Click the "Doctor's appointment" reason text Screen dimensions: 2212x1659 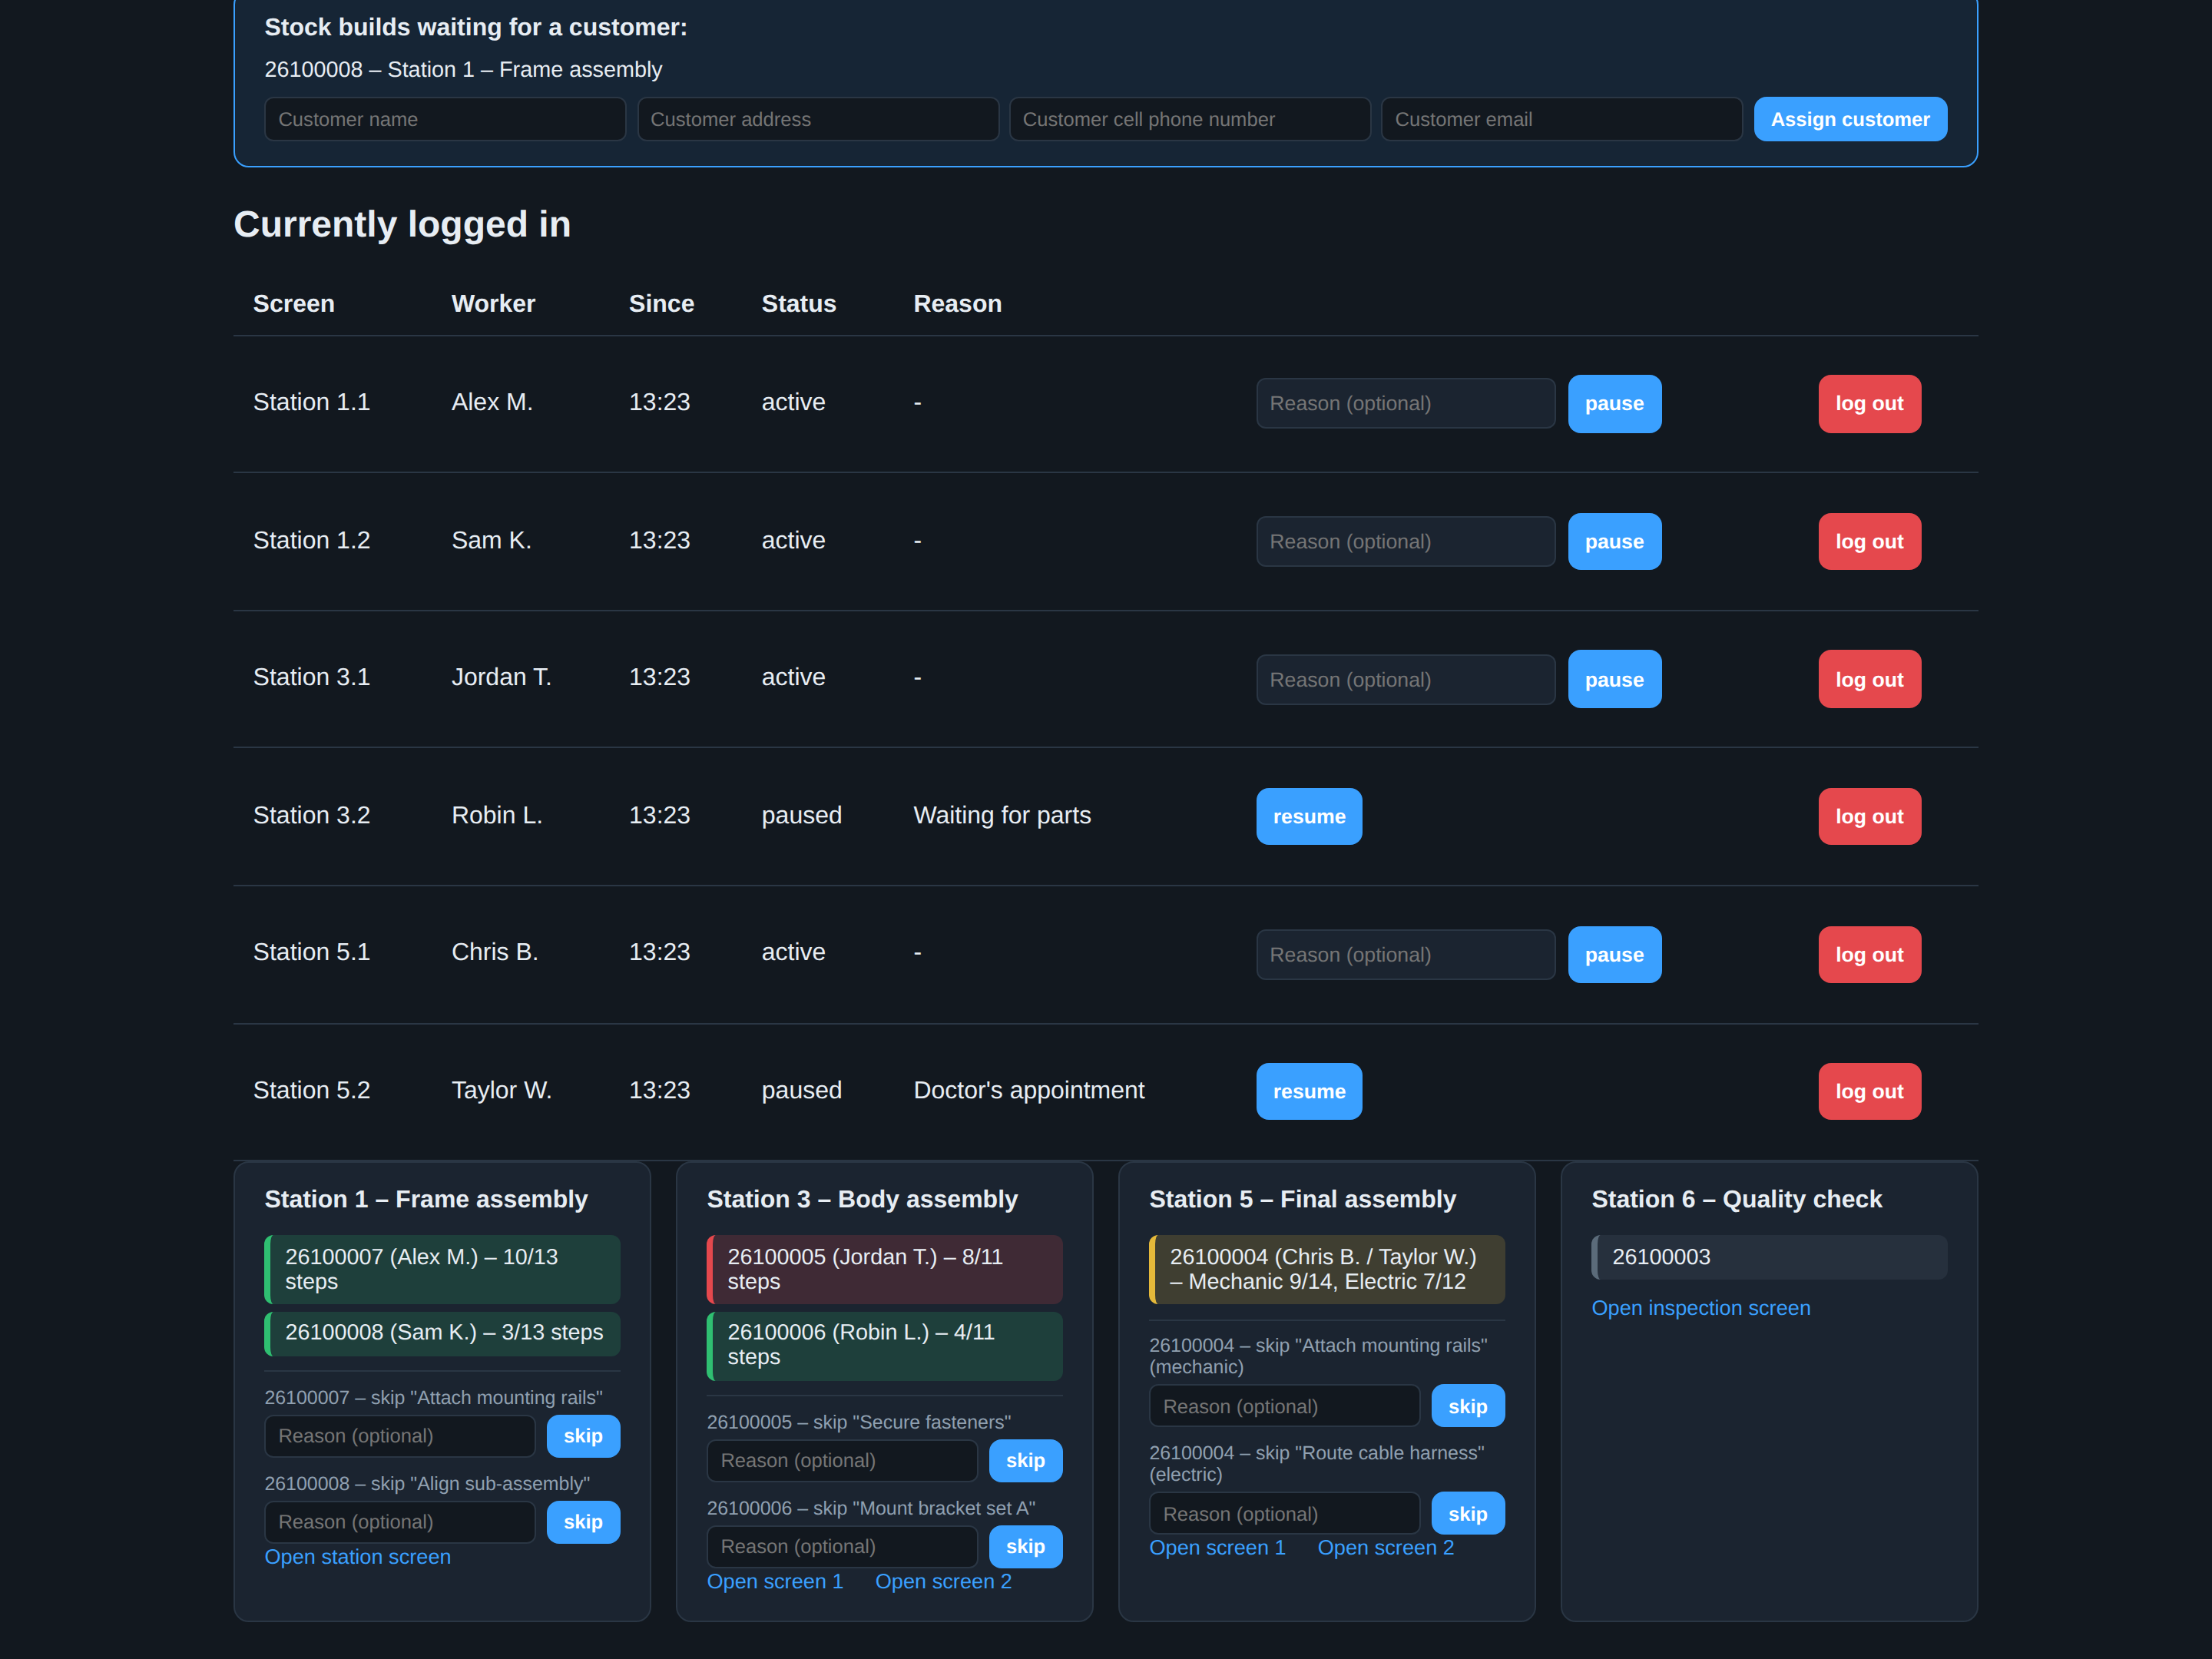pyautogui.click(x=1029, y=1090)
